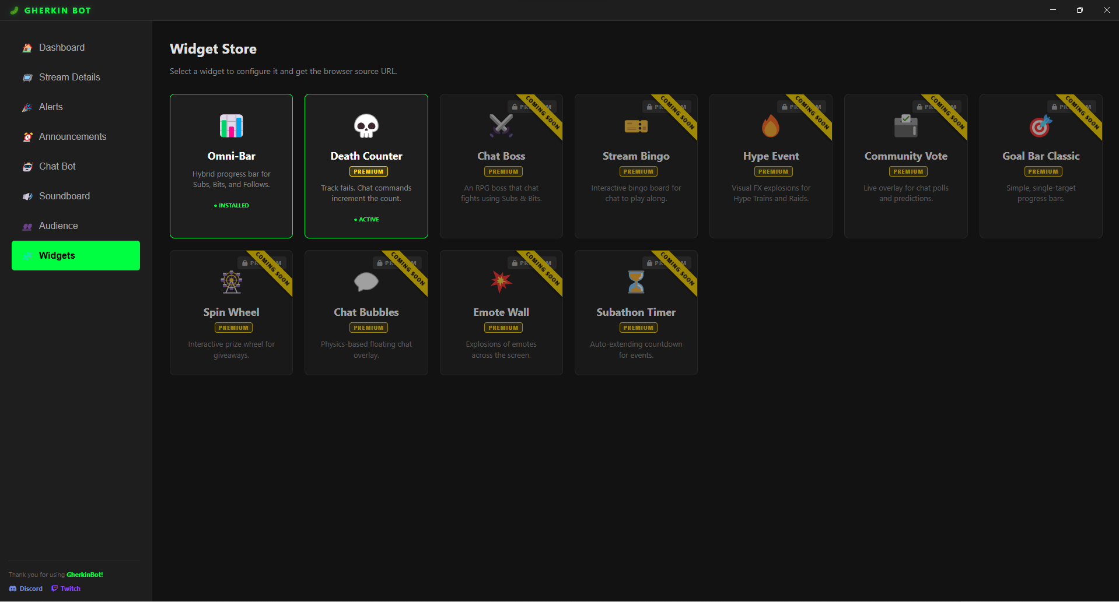This screenshot has width=1119, height=602.
Task: Select the Soundboard sidebar icon
Action: [x=27, y=196]
